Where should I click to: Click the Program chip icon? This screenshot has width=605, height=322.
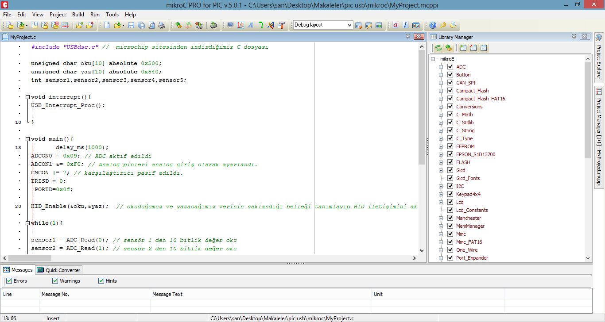point(213,25)
